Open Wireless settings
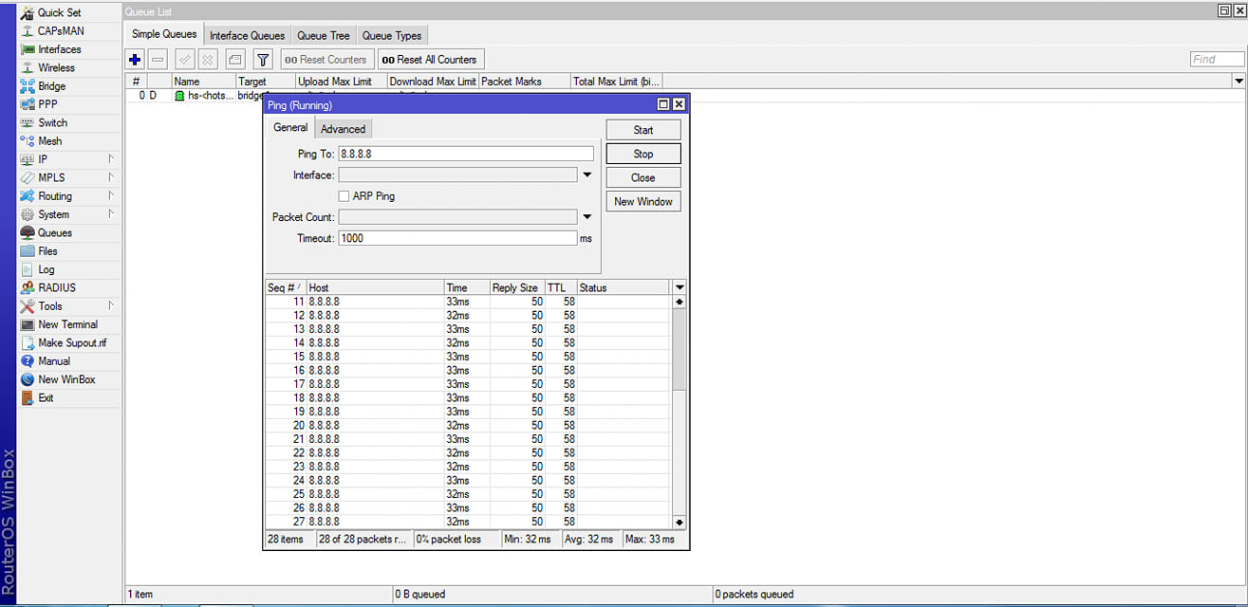 56,68
